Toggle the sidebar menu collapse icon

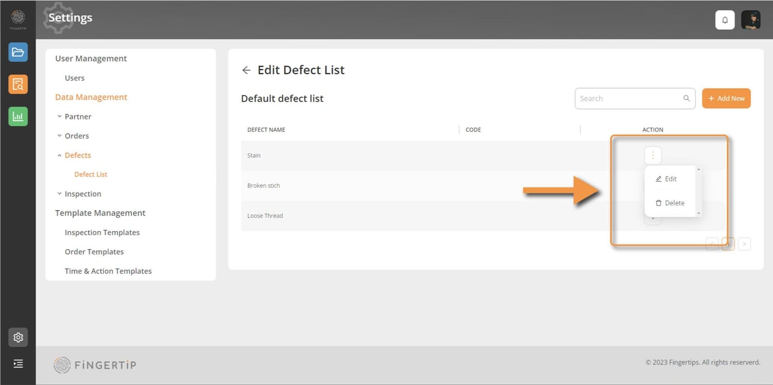point(18,363)
